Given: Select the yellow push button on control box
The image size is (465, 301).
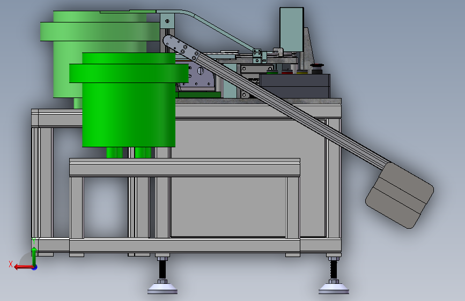Looking at the screenshot, I should [x=302, y=72].
